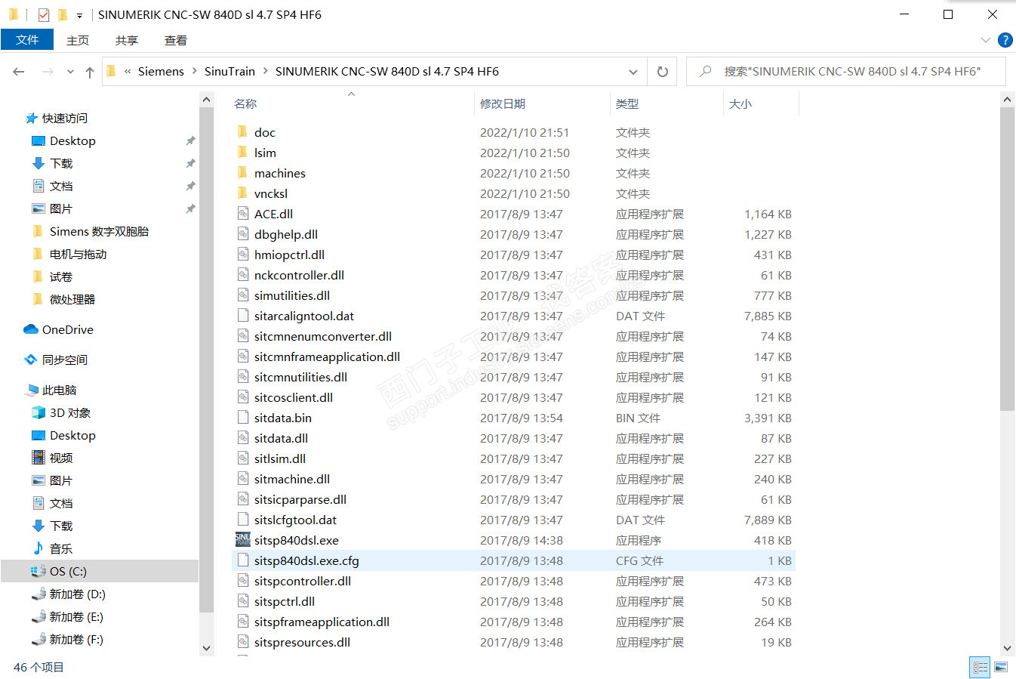Viewport: 1016px width, 679px height.
Task: Click the 3D 对象 cube icon
Action: click(x=38, y=412)
